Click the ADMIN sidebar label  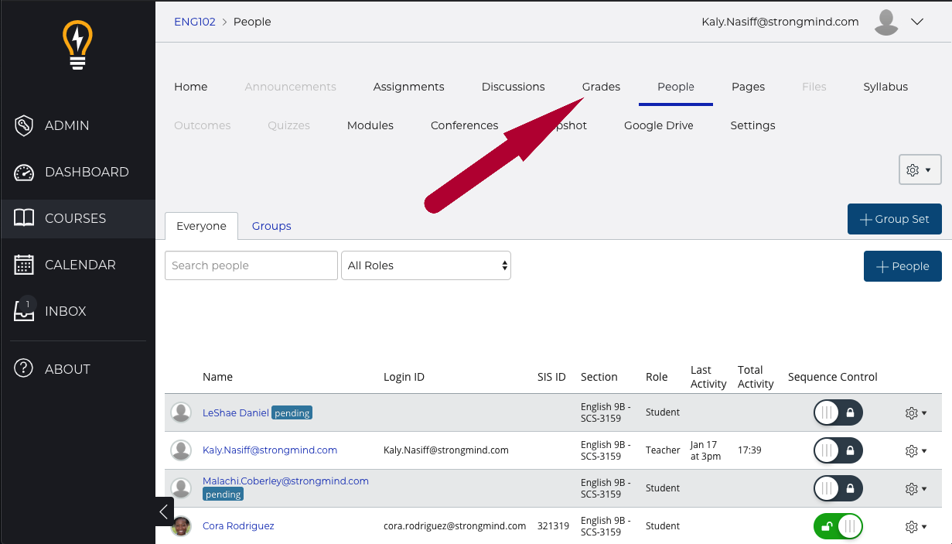[x=67, y=125]
